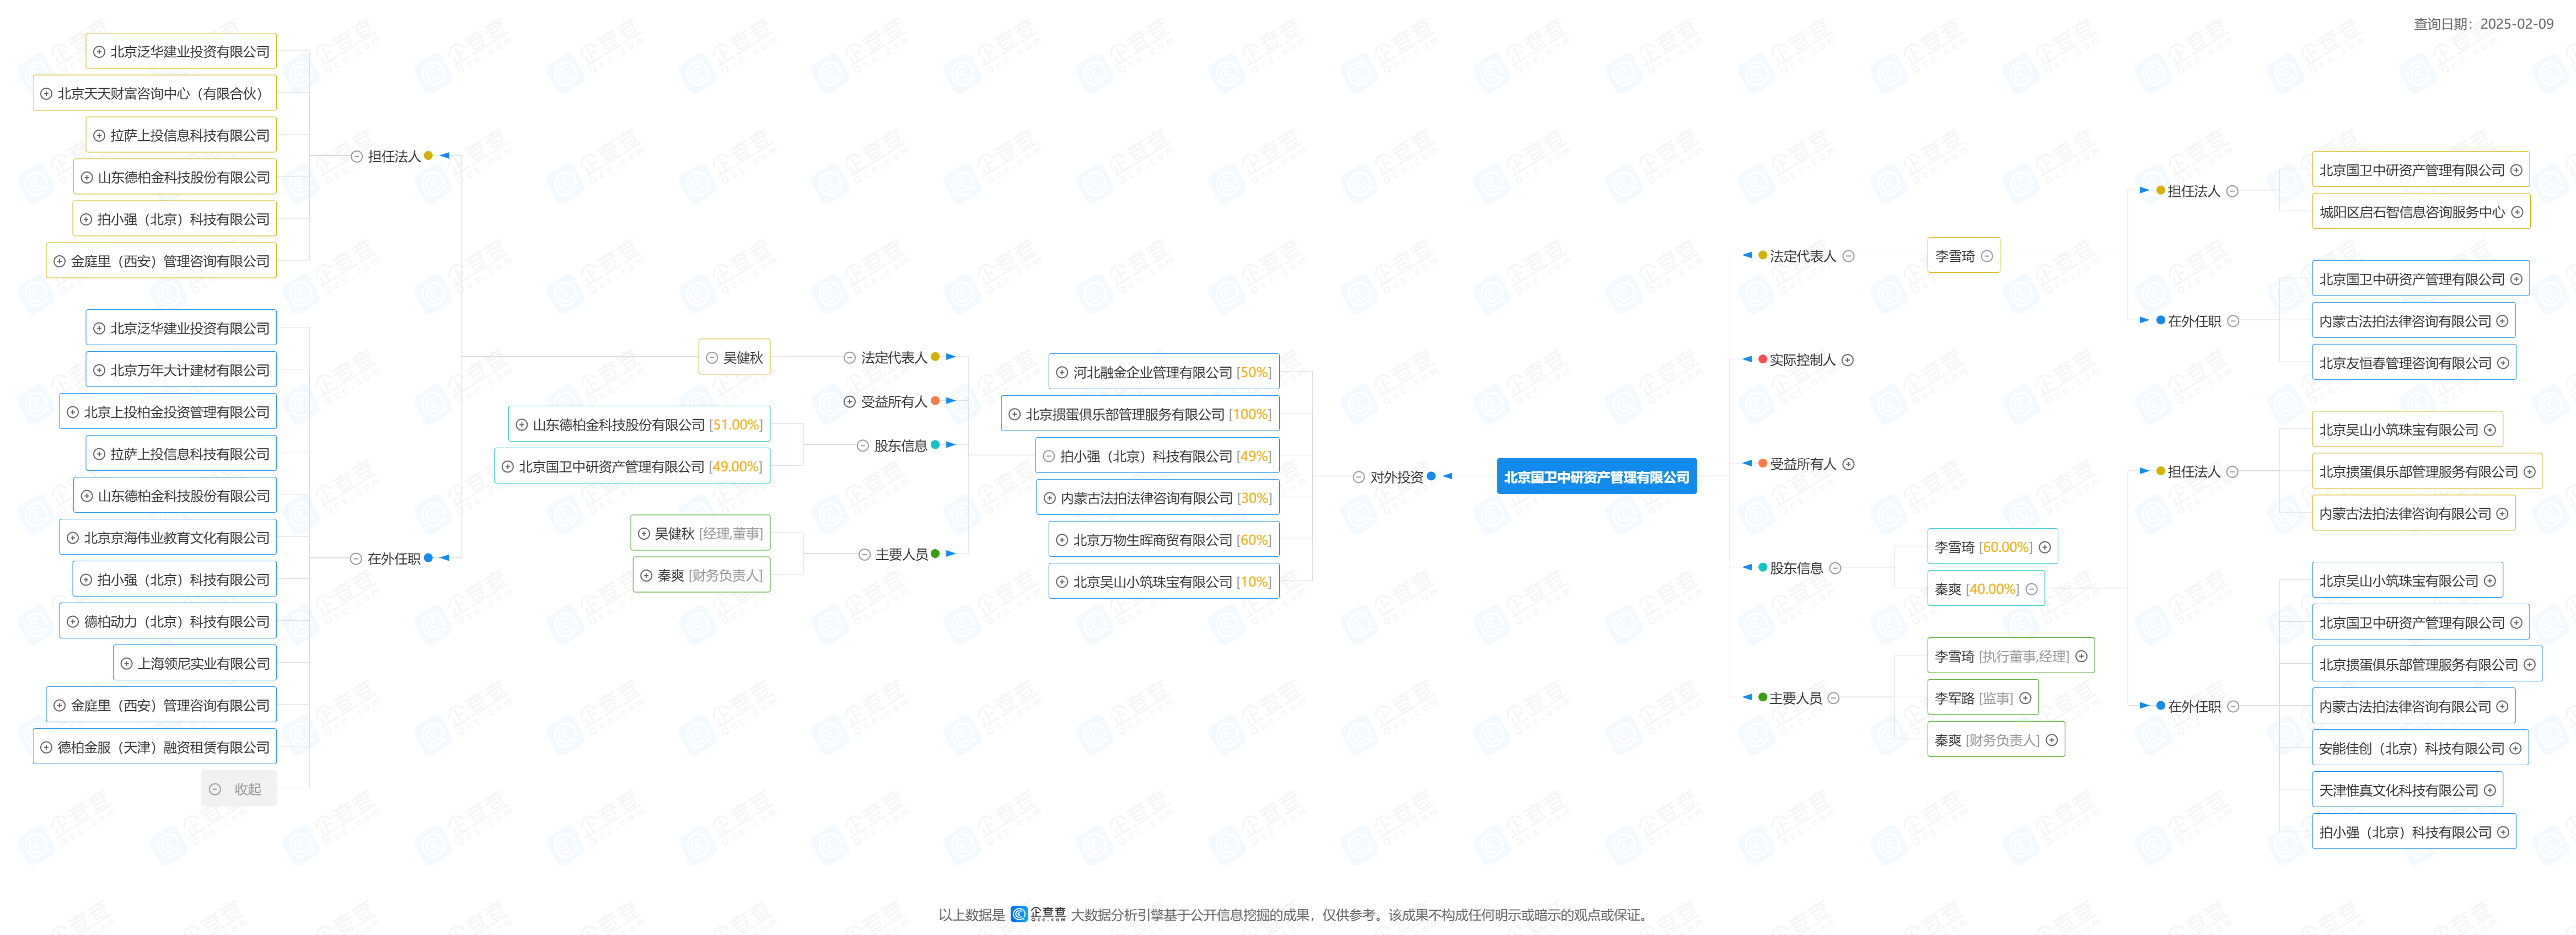Collapse the 吴健秋 node

coord(712,357)
